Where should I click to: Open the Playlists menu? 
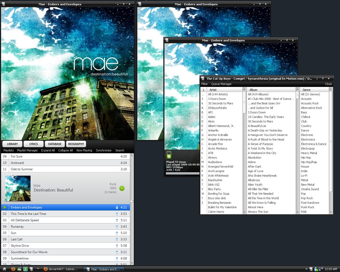[8, 150]
